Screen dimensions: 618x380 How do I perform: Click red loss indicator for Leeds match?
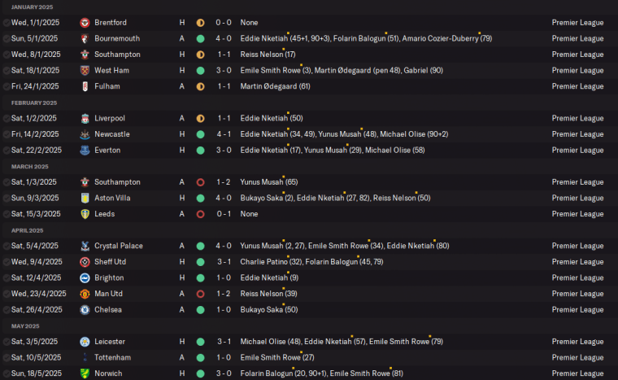click(200, 214)
